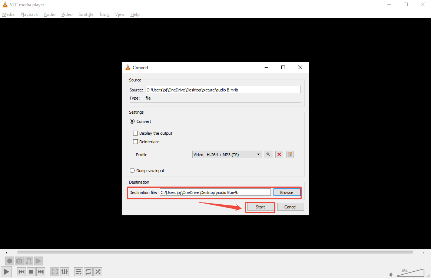Open the Audio menu

point(50,14)
